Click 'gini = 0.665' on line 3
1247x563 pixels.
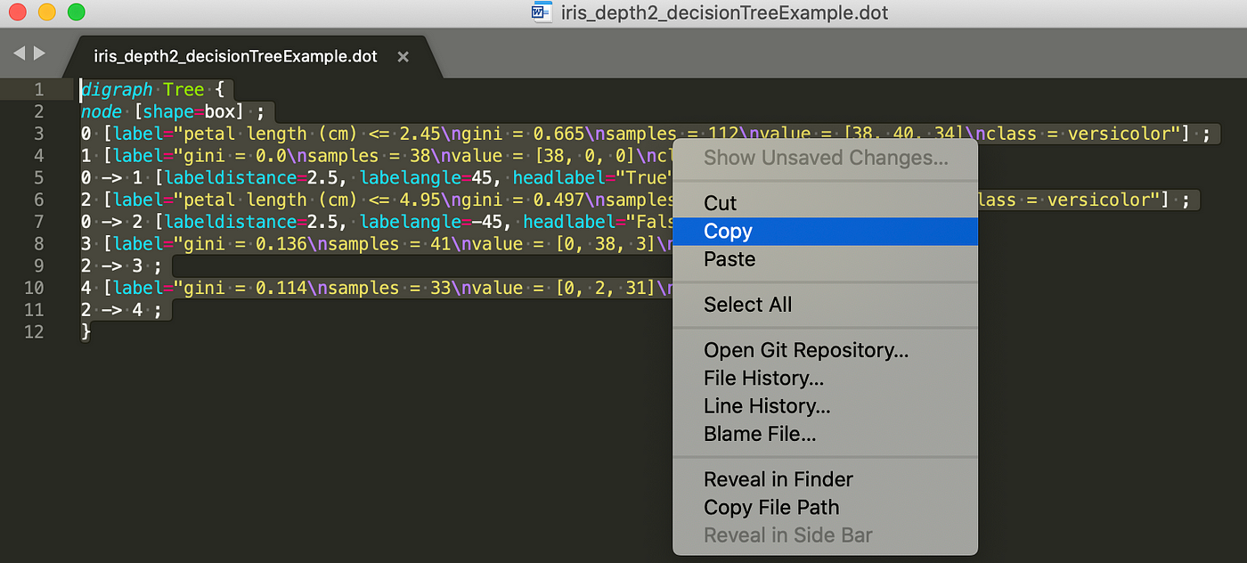pos(524,134)
